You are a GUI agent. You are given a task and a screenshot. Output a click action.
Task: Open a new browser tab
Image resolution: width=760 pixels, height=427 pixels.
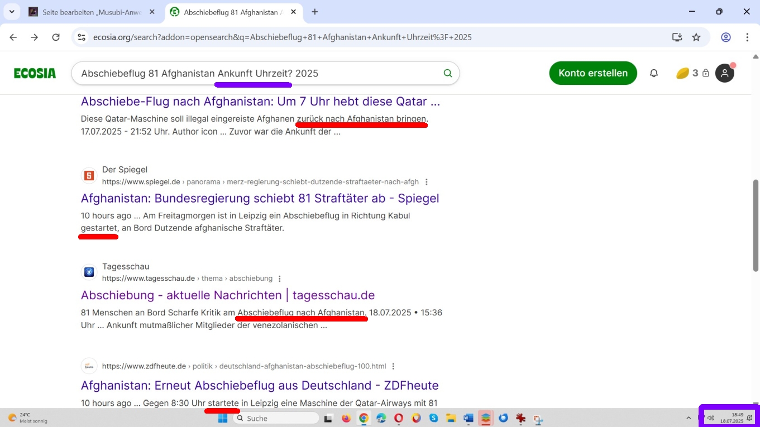315,12
